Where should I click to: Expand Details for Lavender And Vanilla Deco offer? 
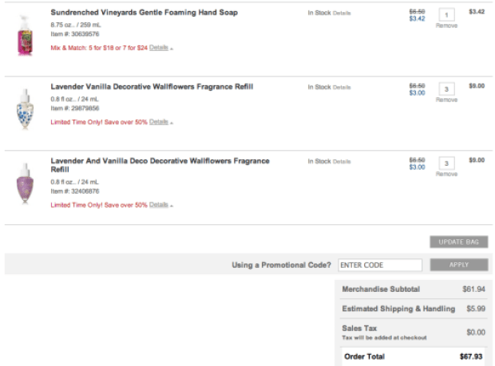tap(159, 205)
